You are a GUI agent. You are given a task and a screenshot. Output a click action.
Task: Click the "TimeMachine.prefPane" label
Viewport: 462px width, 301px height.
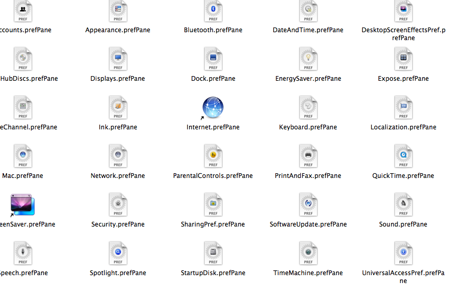[x=308, y=273]
